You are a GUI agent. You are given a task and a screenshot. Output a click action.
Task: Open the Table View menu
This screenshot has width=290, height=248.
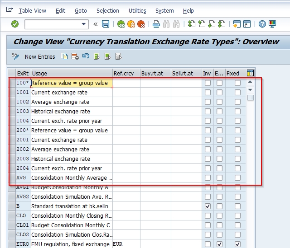click(32, 10)
